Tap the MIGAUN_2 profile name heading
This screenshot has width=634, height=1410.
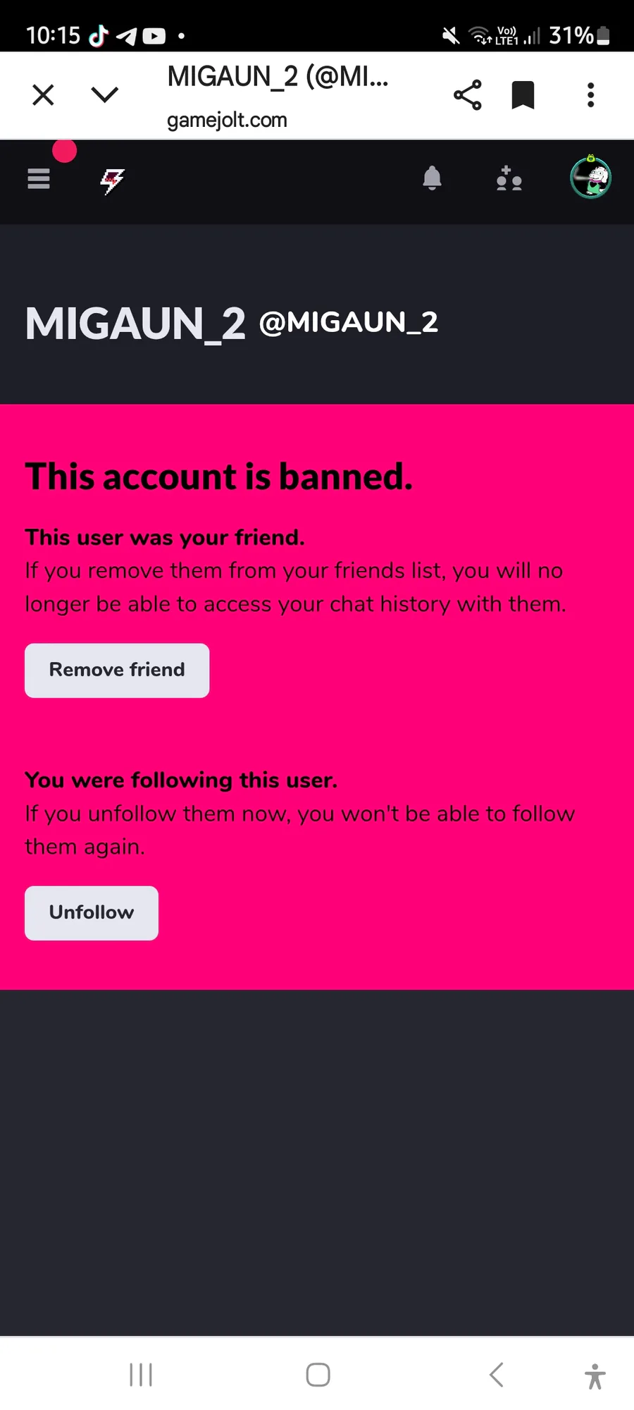pos(135,324)
